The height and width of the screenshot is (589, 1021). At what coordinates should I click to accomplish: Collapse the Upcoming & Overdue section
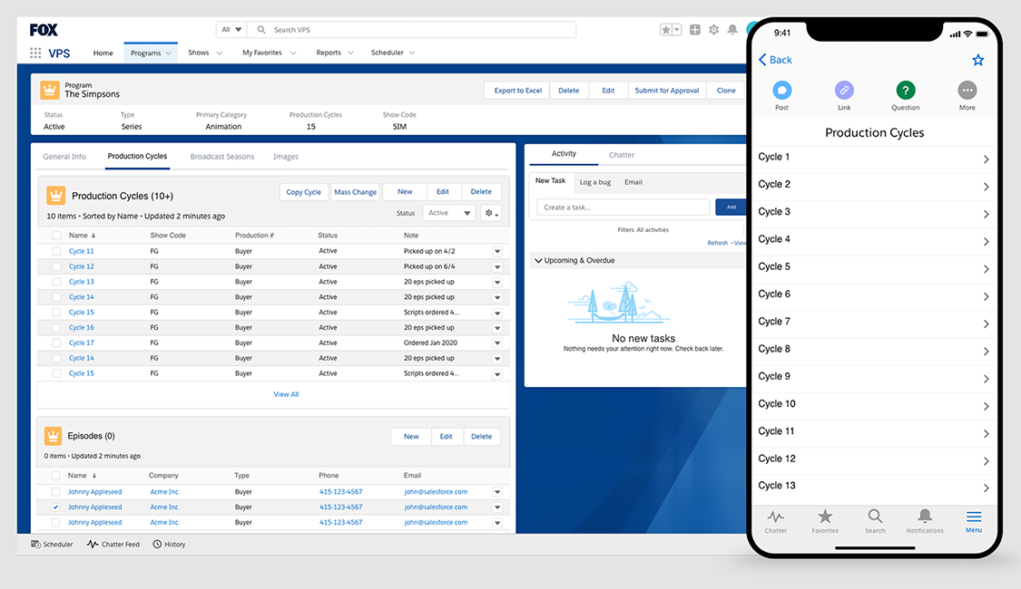538,261
